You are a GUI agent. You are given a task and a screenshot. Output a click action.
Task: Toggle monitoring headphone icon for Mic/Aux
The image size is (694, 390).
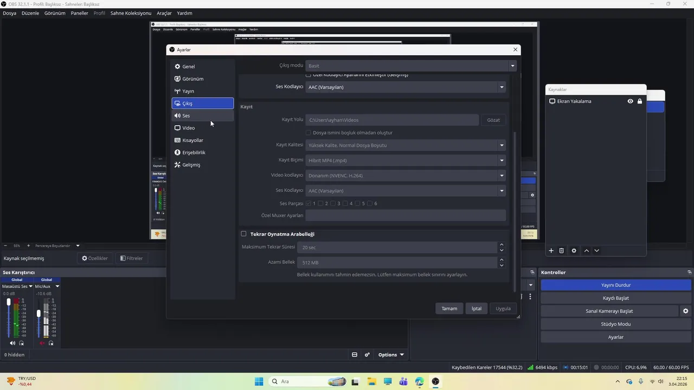[51, 343]
